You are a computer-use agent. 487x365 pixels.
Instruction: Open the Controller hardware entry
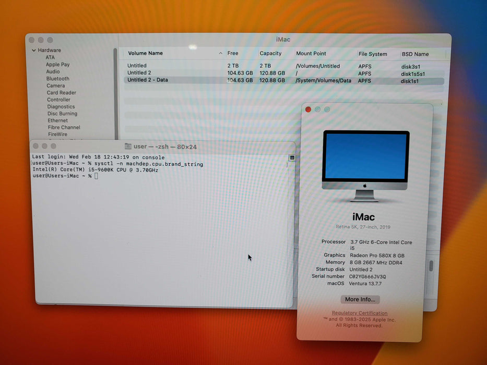[58, 100]
